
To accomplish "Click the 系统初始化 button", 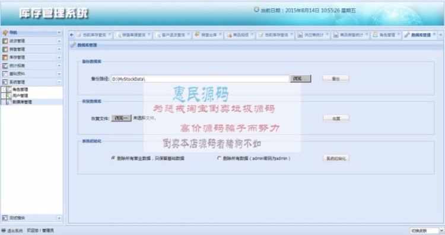I will coord(336,158).
